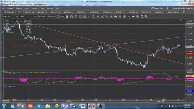Click the yellow price marker icon
This screenshot has width=194, height=109.
133,17
